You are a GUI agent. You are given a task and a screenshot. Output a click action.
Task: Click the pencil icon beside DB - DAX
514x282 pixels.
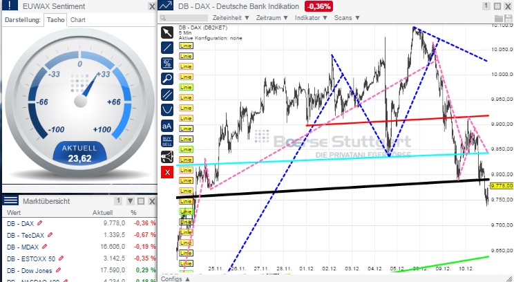39,223
